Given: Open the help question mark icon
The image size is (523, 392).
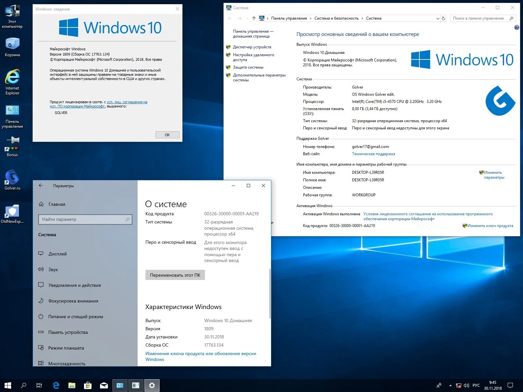Looking at the screenshot, I should click(x=516, y=27).
